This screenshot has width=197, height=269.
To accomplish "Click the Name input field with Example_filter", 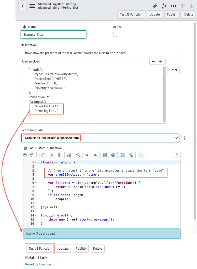I will click(x=53, y=34).
